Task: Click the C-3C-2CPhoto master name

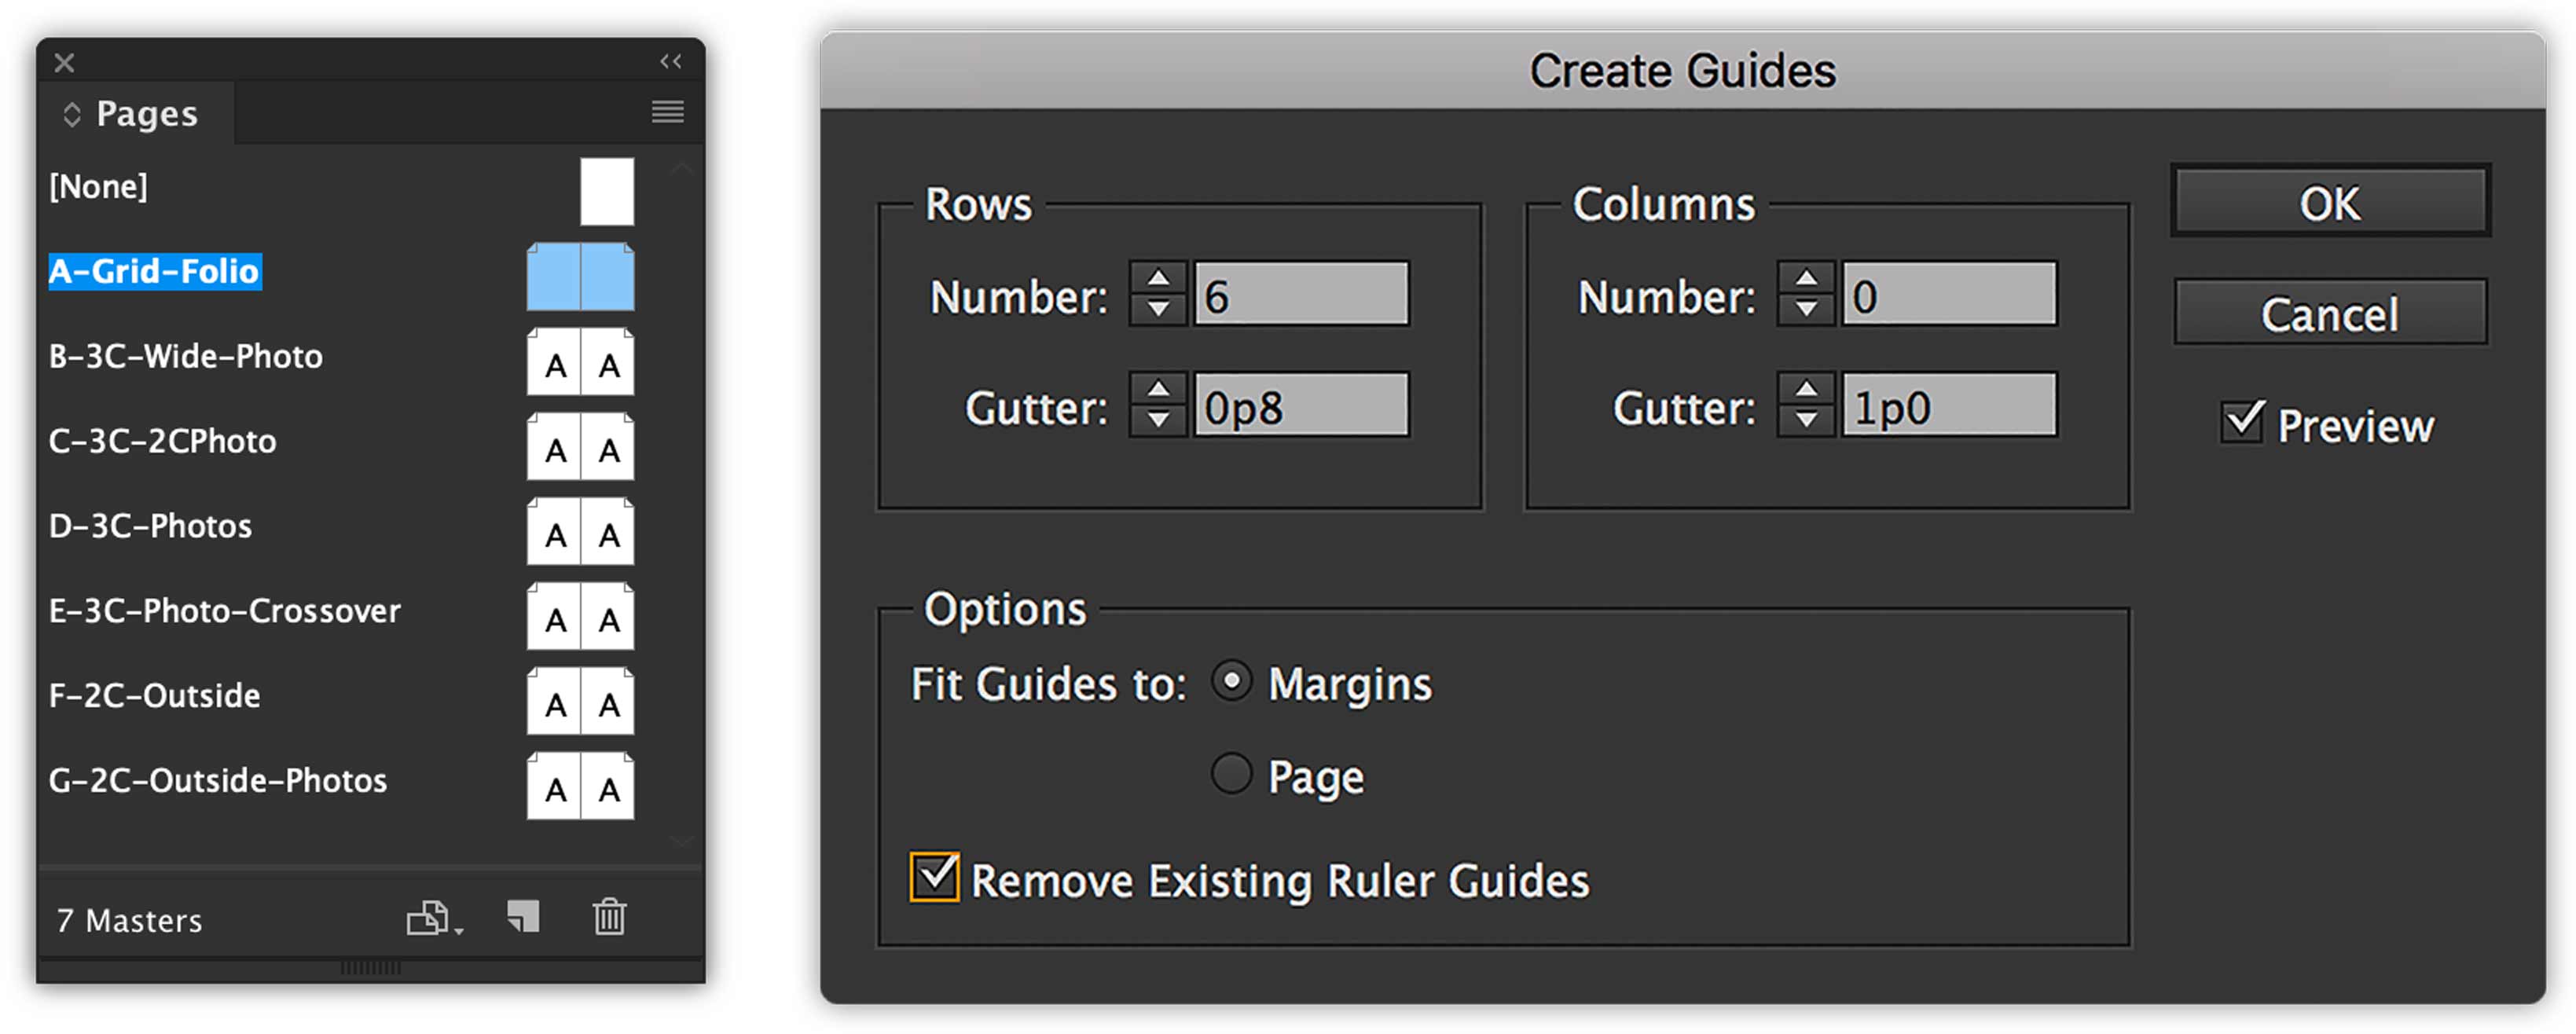Action: tap(162, 441)
